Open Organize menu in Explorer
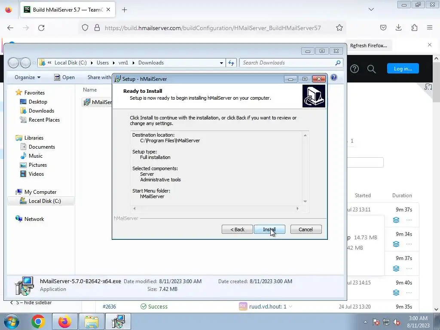The image size is (440, 330). click(x=27, y=77)
